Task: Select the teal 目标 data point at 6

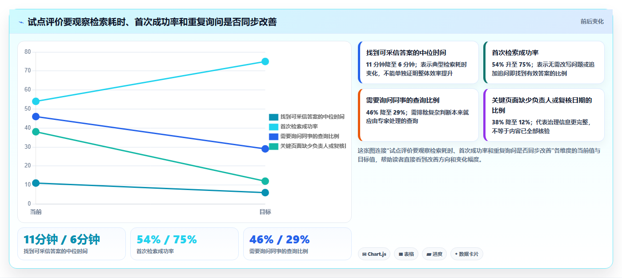Action: click(x=265, y=192)
